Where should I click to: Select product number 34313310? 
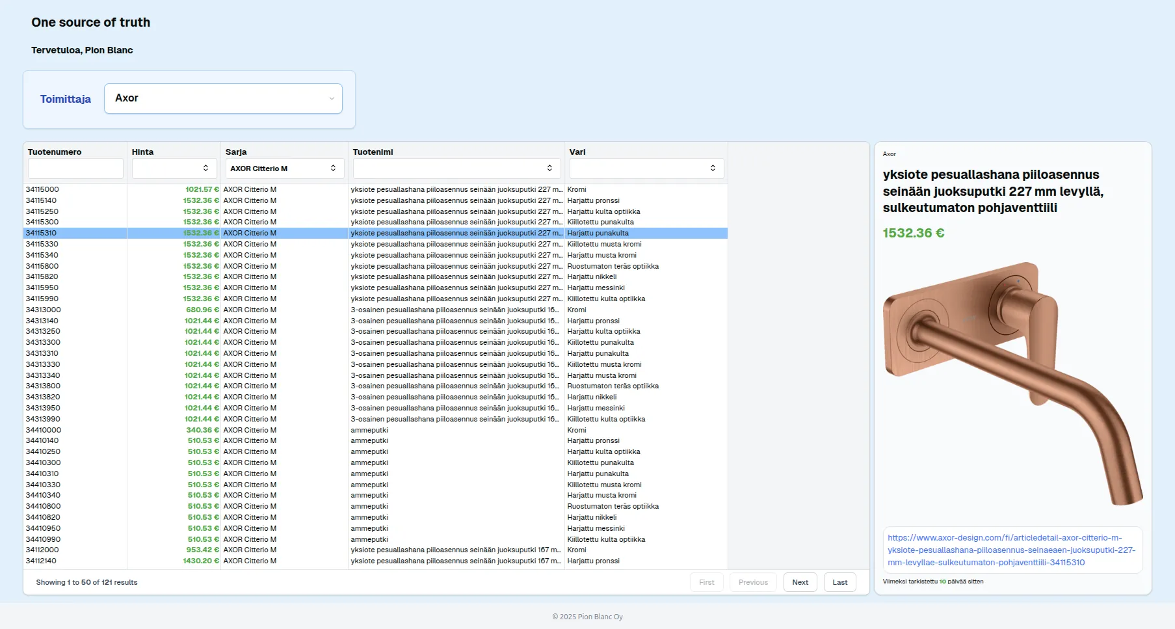(42, 354)
